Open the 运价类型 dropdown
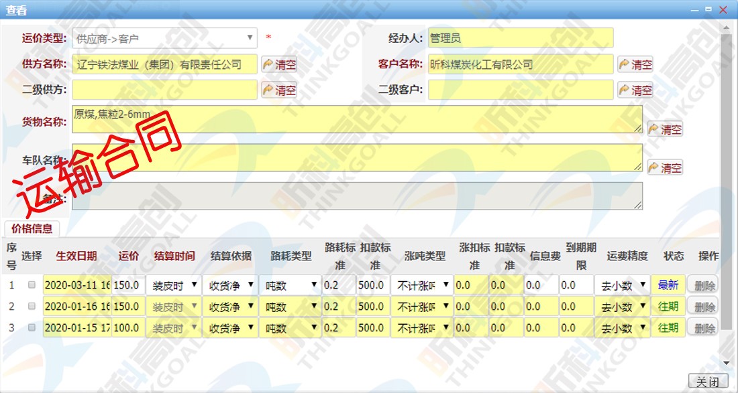The height and width of the screenshot is (393, 738). [165, 38]
